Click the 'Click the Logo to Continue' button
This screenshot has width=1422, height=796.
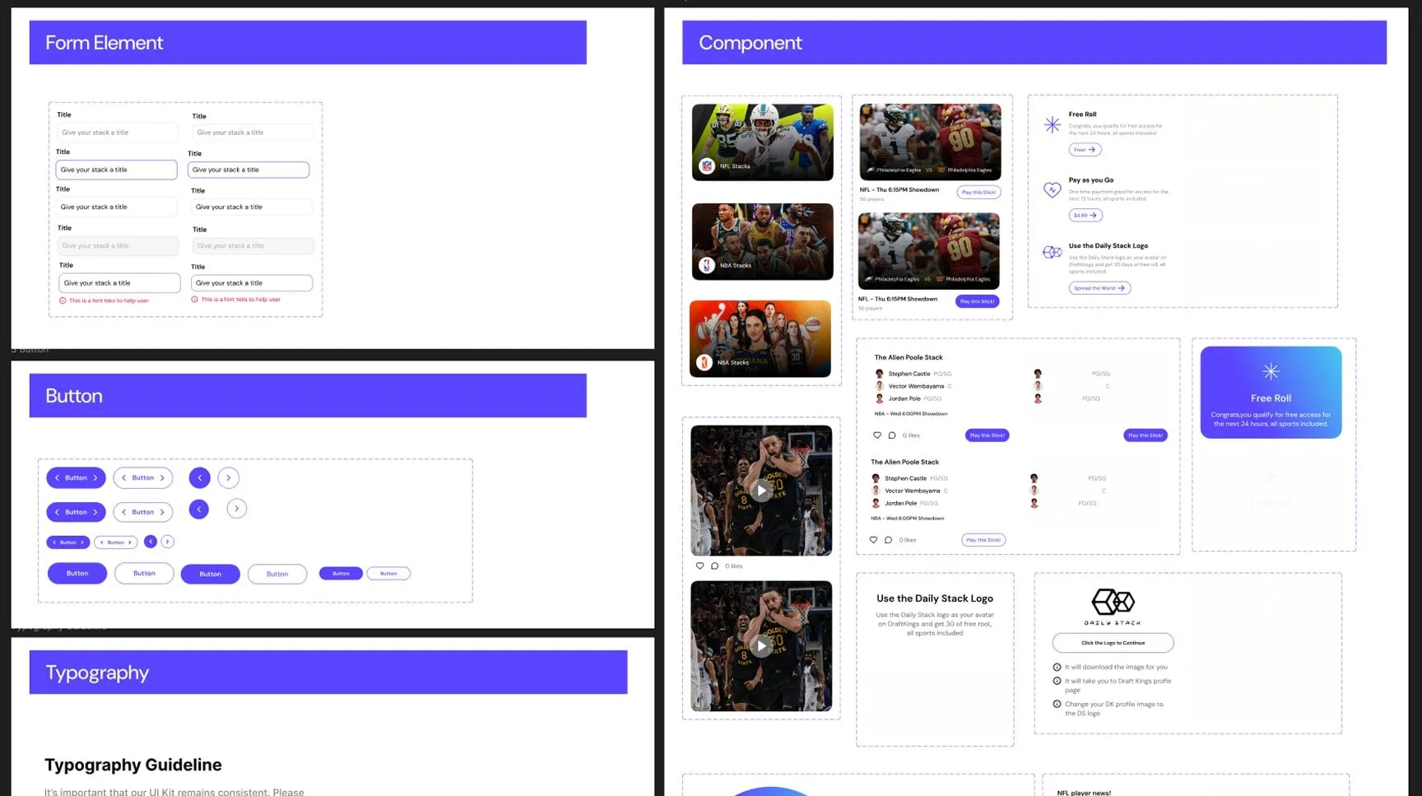click(x=1113, y=643)
